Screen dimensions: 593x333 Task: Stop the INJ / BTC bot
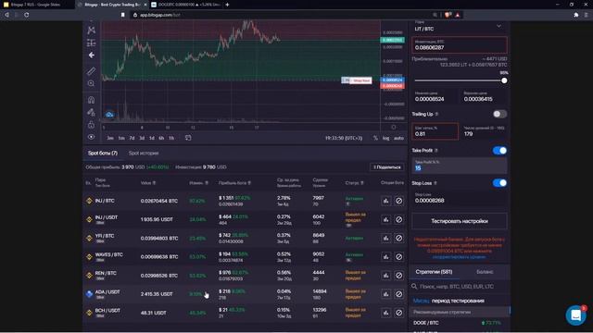point(398,201)
